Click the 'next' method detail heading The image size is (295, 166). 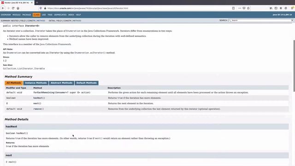[9, 155]
